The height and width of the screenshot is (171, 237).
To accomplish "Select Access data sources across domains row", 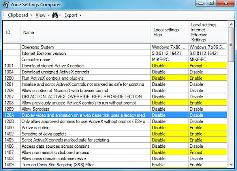I will click(115, 146).
